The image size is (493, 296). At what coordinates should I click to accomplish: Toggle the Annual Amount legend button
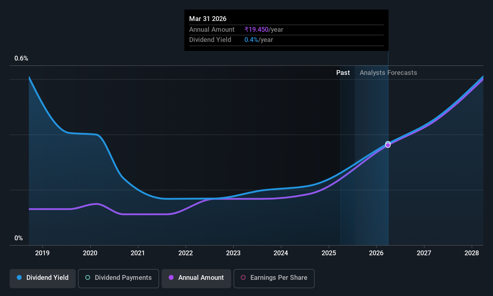(196, 278)
